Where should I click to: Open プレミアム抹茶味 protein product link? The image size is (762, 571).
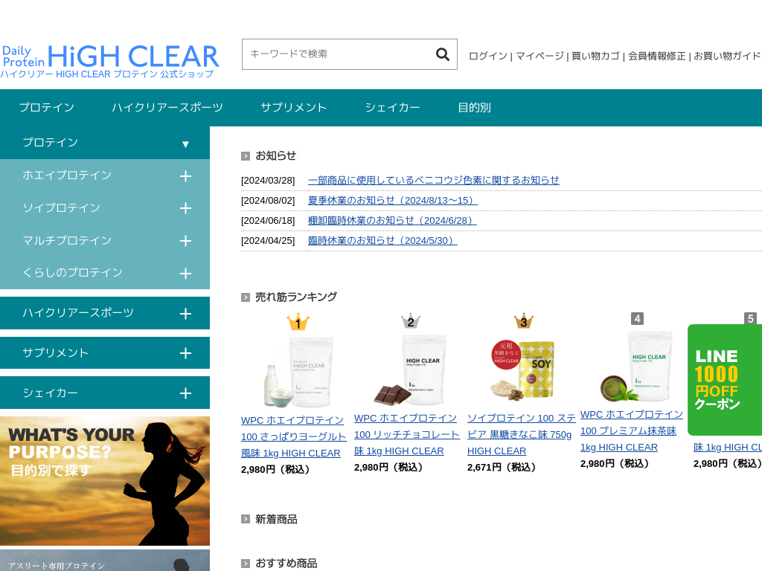[x=631, y=430]
